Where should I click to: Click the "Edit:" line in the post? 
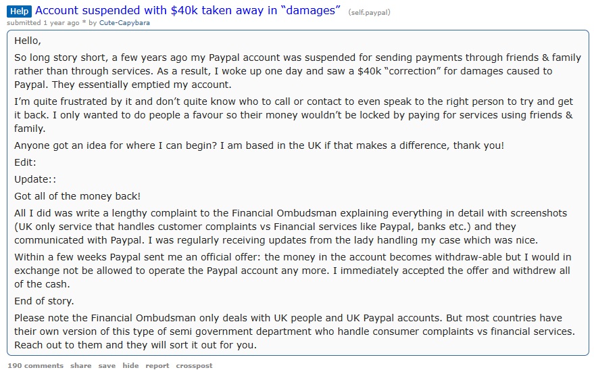click(25, 162)
